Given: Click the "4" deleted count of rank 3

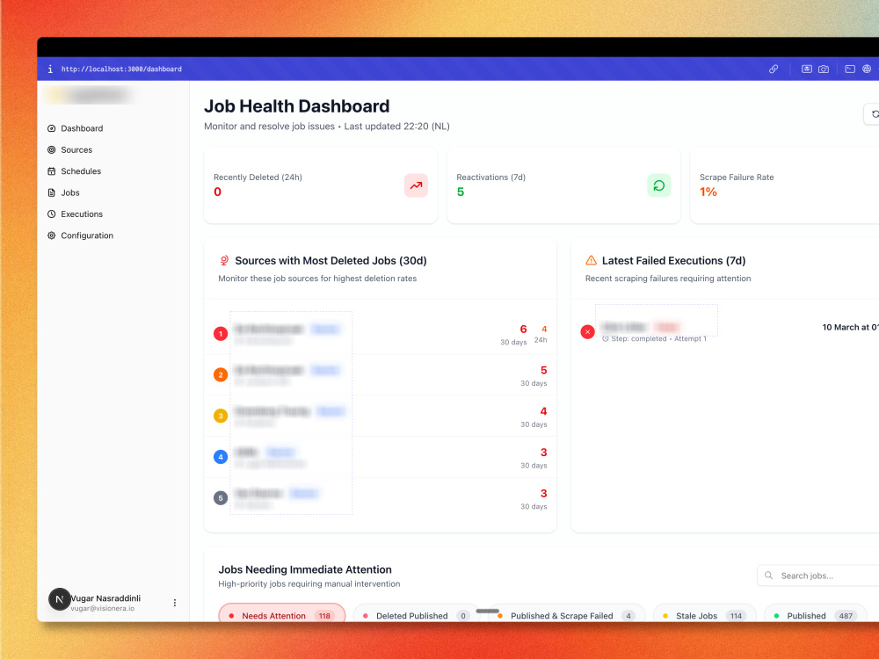Looking at the screenshot, I should pos(543,410).
